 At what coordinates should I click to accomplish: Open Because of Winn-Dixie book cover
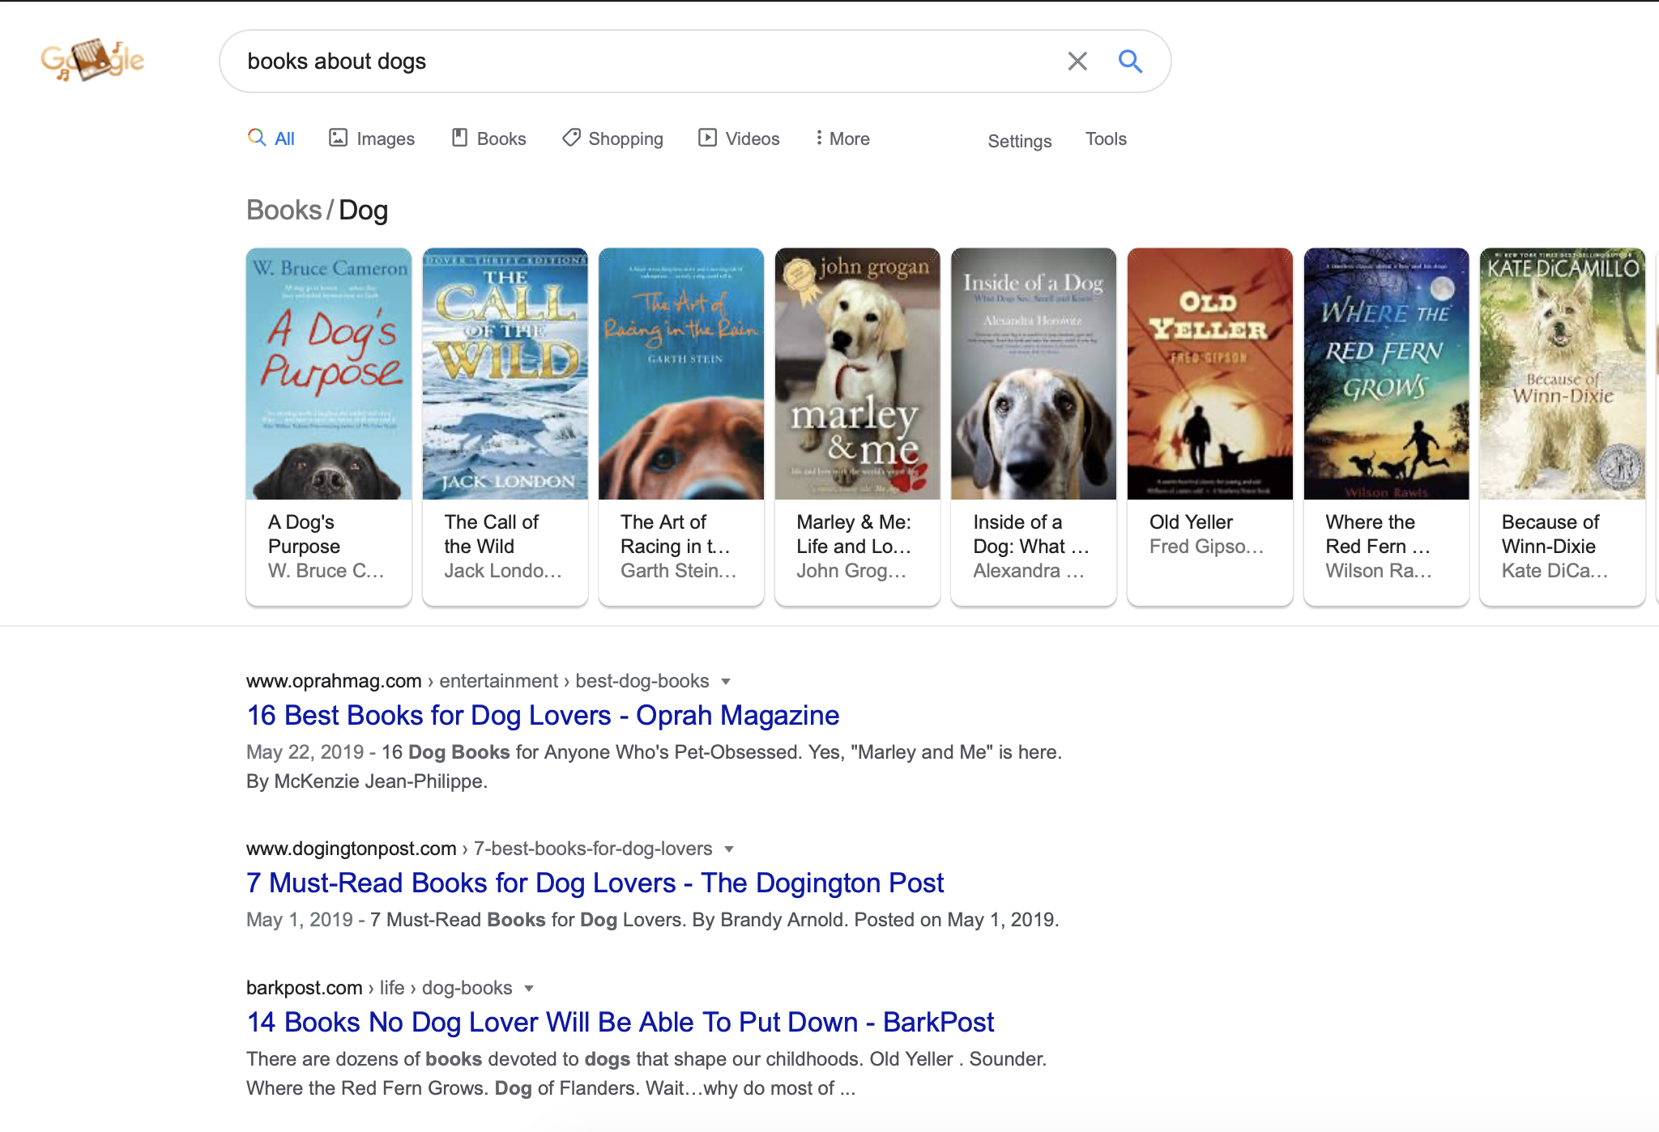pyautogui.click(x=1562, y=373)
